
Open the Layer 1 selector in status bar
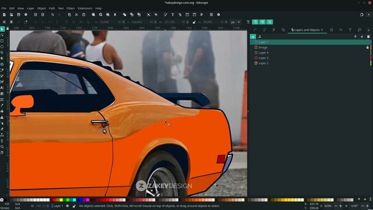pyautogui.click(x=58, y=206)
